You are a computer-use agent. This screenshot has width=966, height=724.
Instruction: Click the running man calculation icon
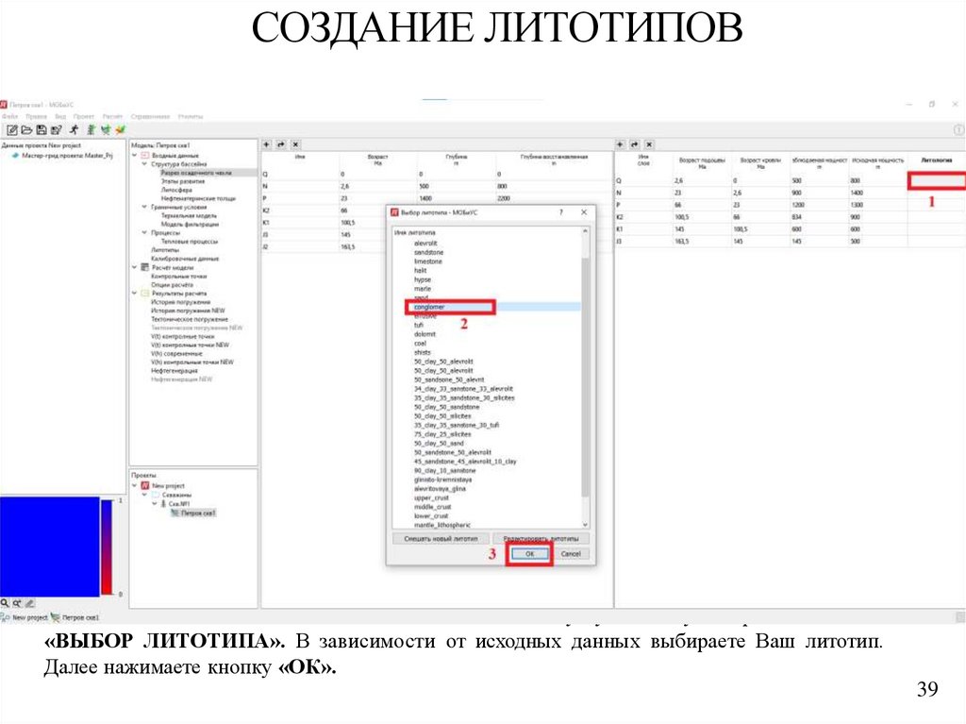tap(74, 129)
